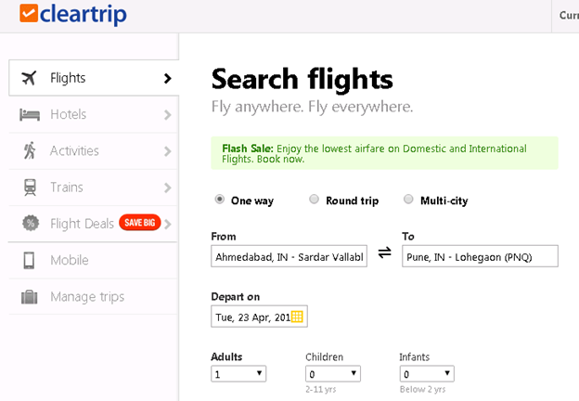Click the From city input field
The width and height of the screenshot is (579, 401).
(x=289, y=255)
